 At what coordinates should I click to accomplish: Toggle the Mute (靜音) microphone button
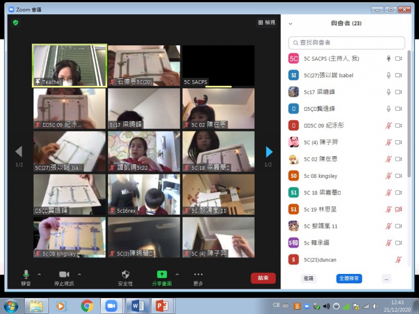coord(26,275)
